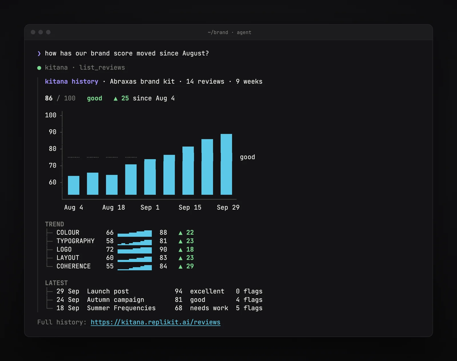Viewport: 457px width, 361px height.
Task: Select the up triangle in the TYPOGRAPHY trend row
Action: [181, 241]
